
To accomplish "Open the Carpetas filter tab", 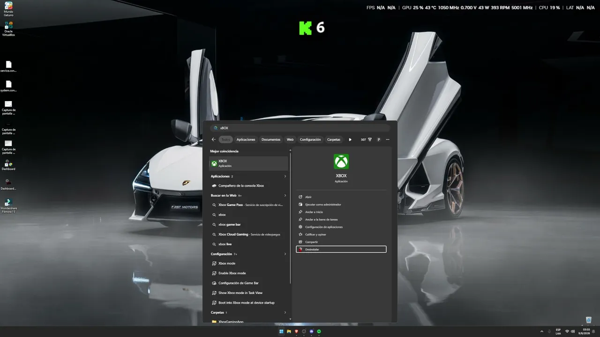I will (x=334, y=139).
